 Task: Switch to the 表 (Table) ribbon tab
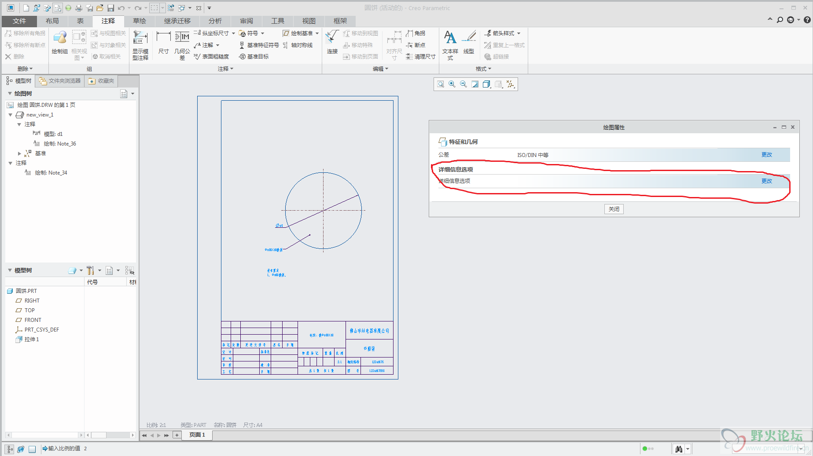pos(80,21)
